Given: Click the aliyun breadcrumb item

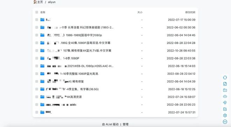Looking at the screenshot, I should 52,2.
